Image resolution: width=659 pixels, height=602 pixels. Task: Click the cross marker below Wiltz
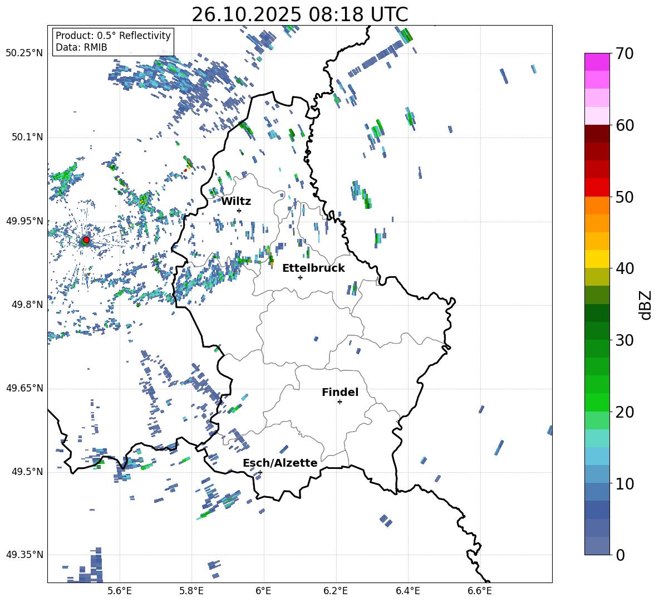coord(239,211)
